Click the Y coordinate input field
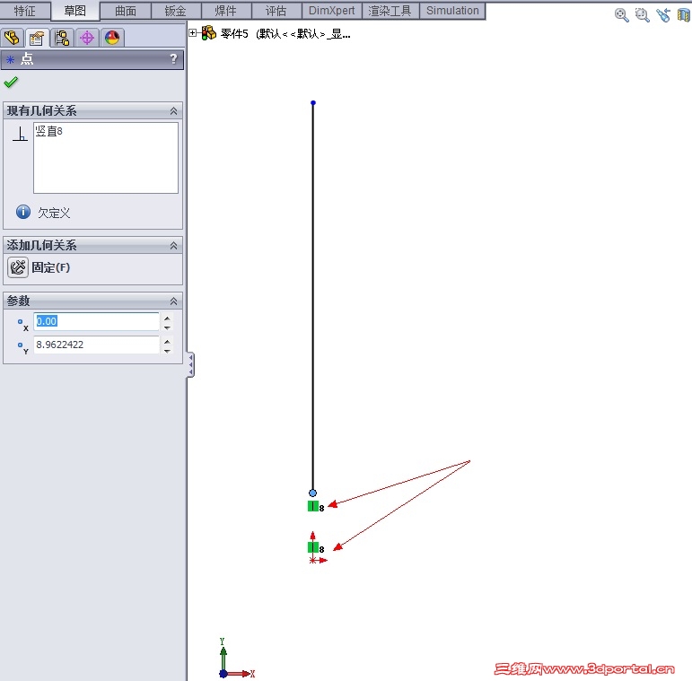 pos(96,345)
